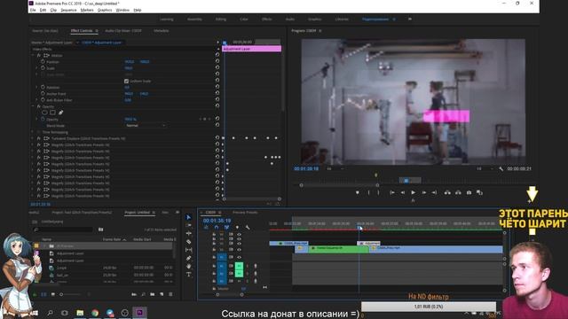
Task: Click the Extract button
Action: (x=458, y=193)
